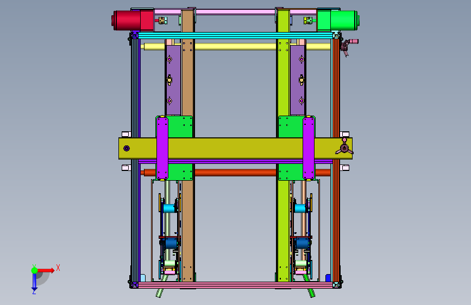Select the right cyan roller spool
This screenshot has height=305, width=471.
300,208
